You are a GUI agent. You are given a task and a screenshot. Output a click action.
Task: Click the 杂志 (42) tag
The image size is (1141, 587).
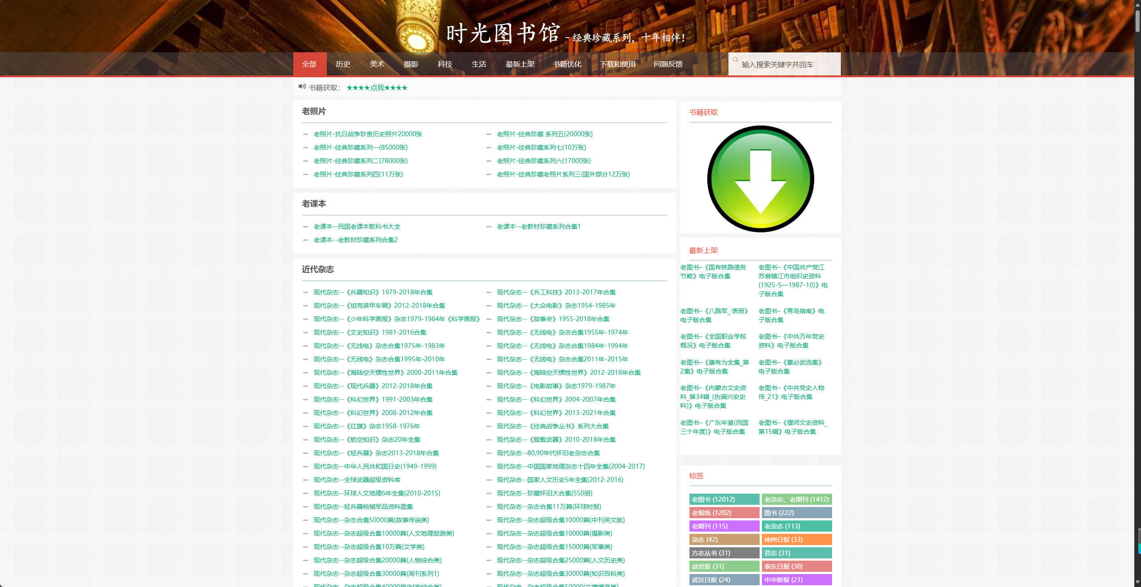pyautogui.click(x=724, y=540)
